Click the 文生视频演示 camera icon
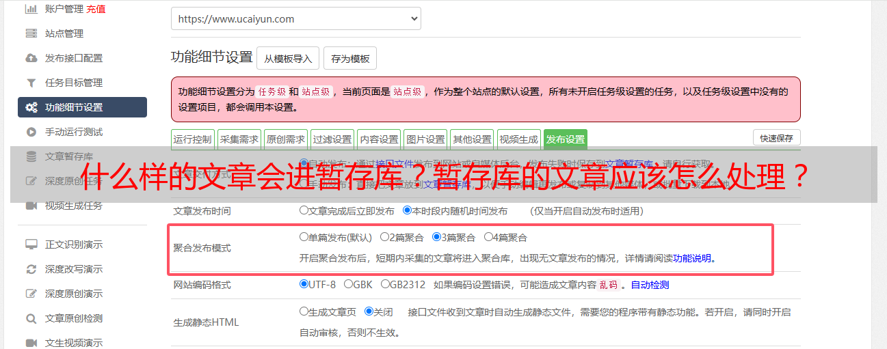This screenshot has height=349, width=887. (31, 343)
